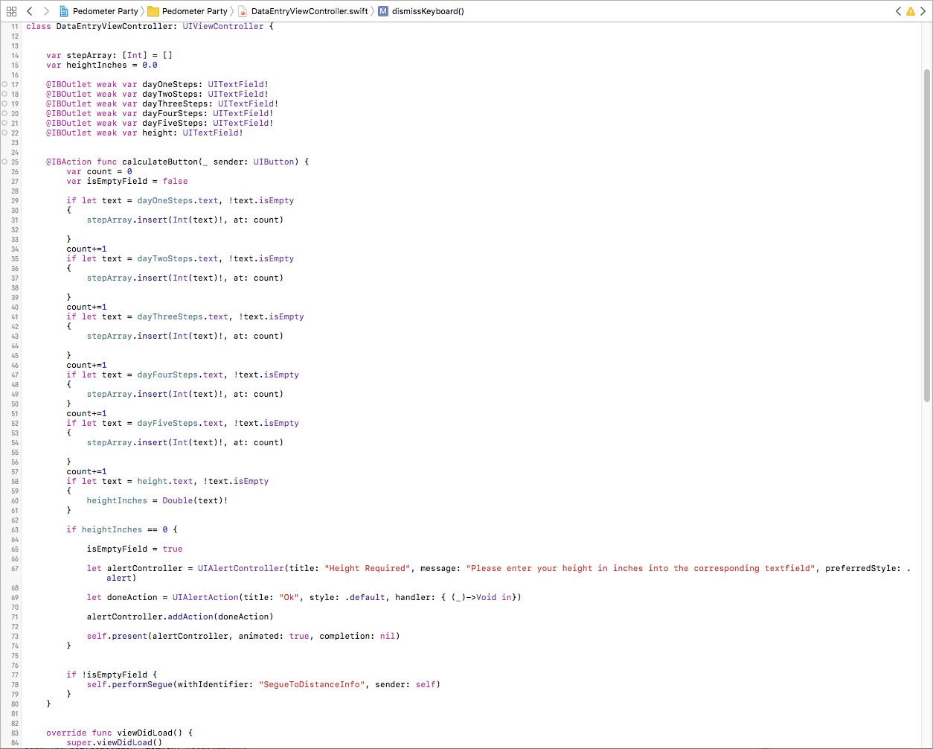Click stepArray in its var declaration
Viewport: 933px width, 749px height.
(x=89, y=55)
